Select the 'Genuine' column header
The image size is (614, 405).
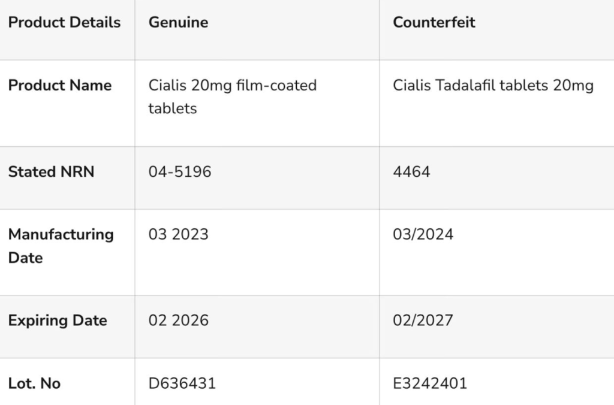(178, 23)
